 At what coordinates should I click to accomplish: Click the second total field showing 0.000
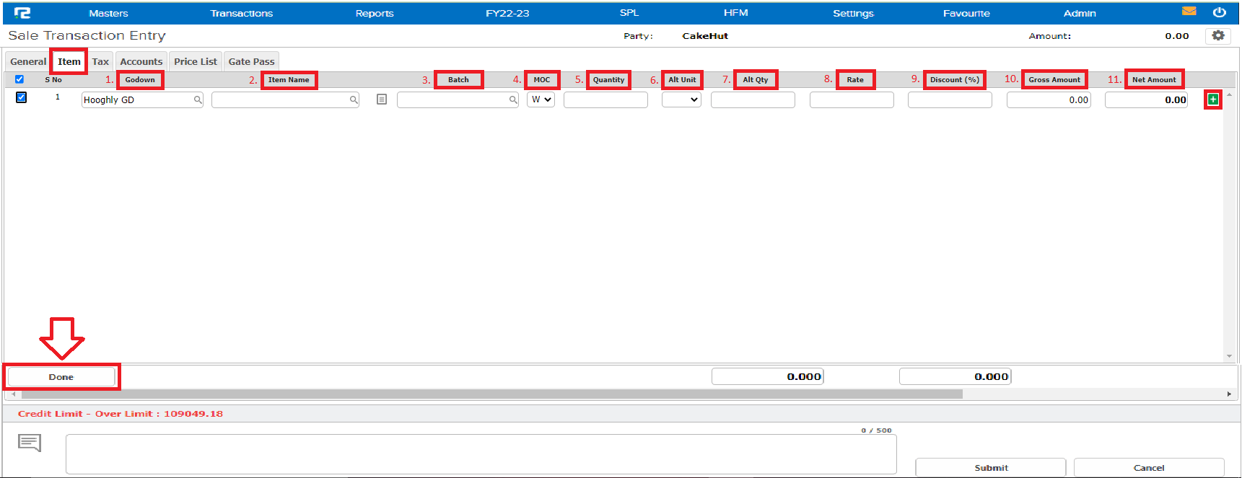[955, 376]
